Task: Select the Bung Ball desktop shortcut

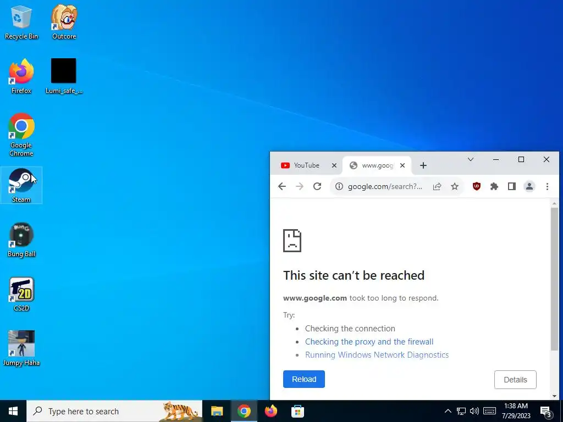Action: [21, 240]
